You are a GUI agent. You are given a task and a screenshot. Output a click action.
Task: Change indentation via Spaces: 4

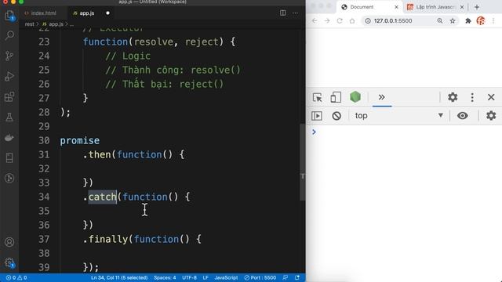[165, 277]
